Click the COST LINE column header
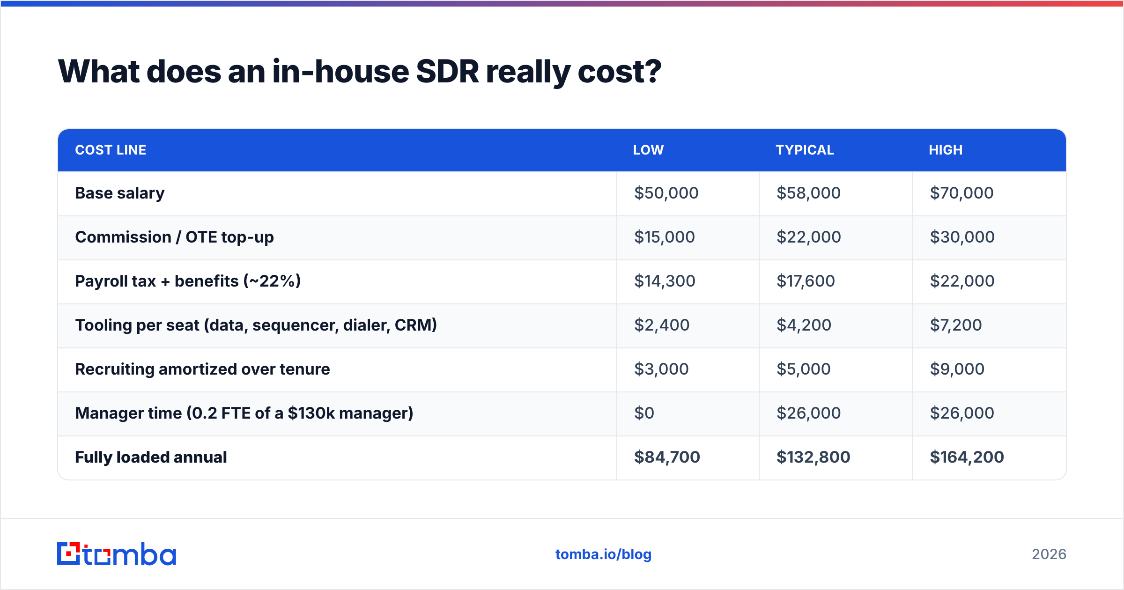The width and height of the screenshot is (1124, 590). click(x=111, y=150)
